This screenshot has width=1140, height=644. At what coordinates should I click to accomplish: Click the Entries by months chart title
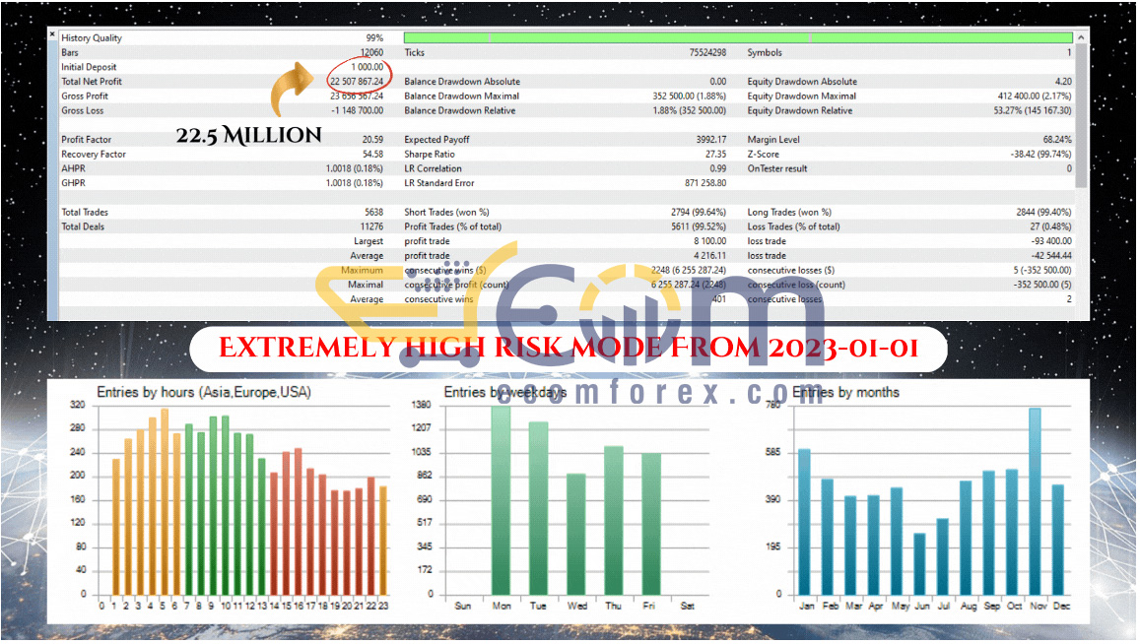[846, 393]
